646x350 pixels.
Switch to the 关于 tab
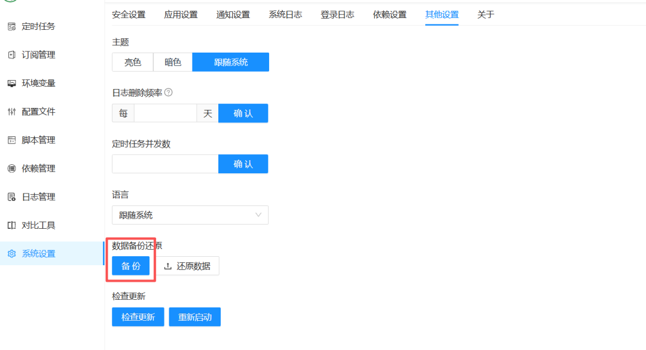tap(485, 14)
